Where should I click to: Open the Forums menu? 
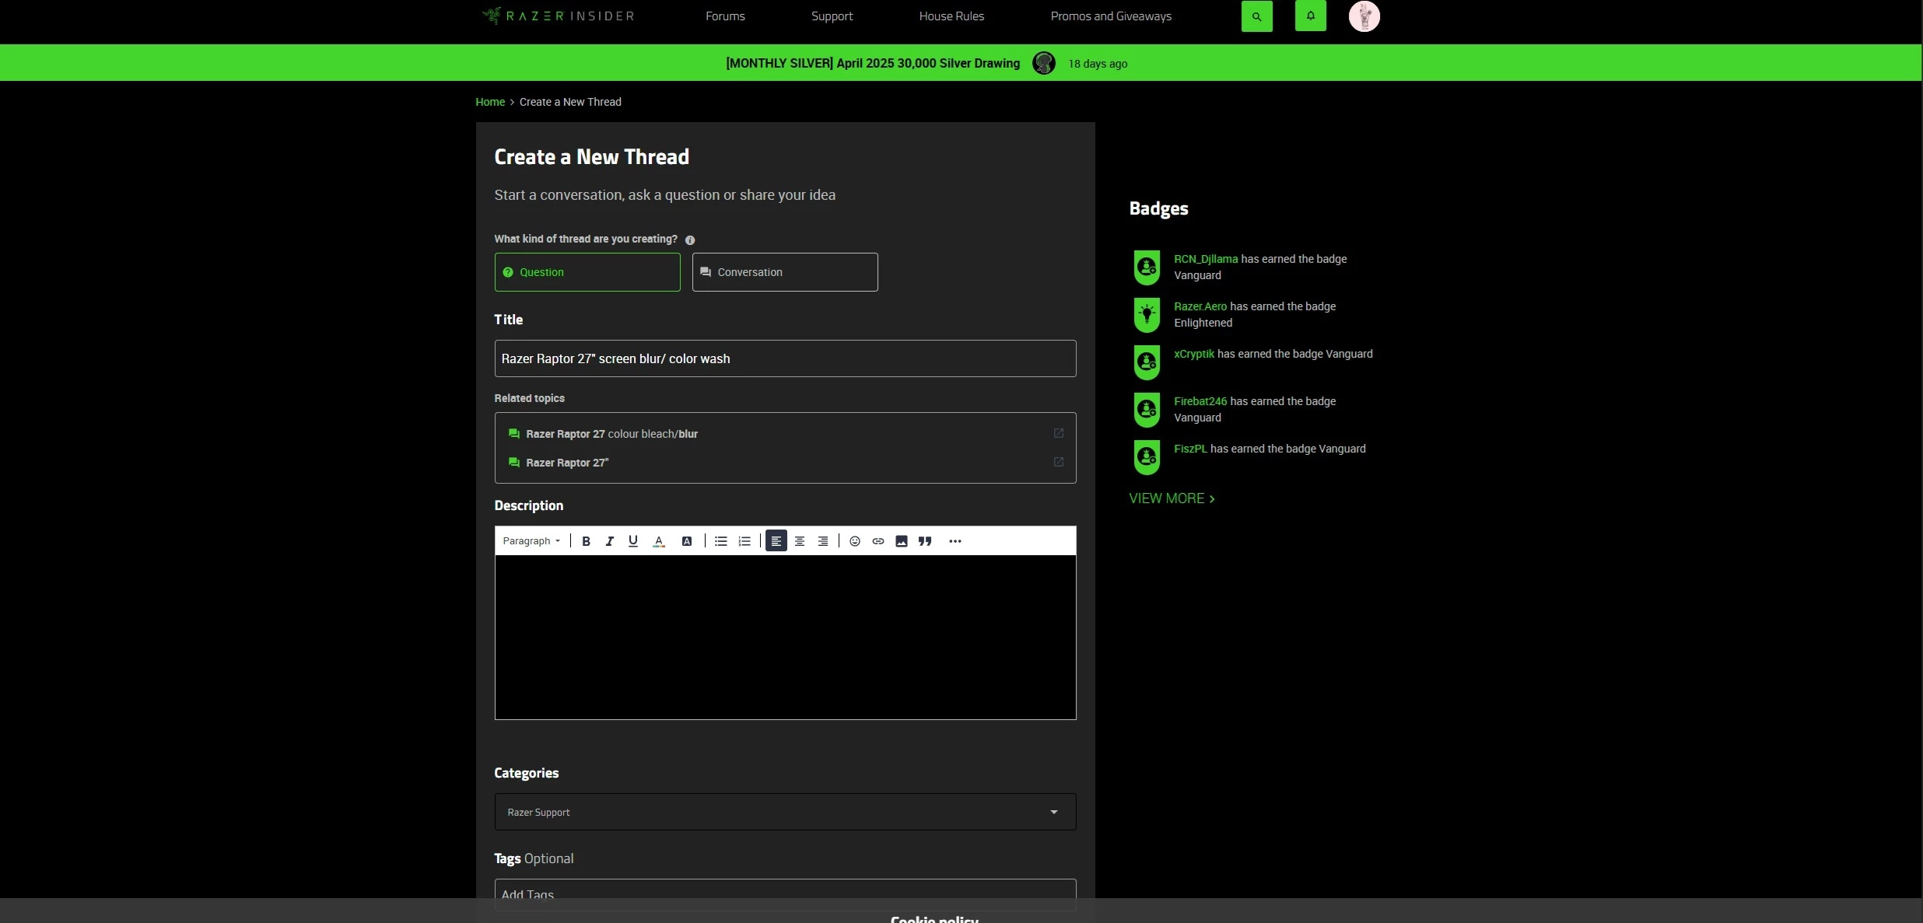pyautogui.click(x=725, y=16)
